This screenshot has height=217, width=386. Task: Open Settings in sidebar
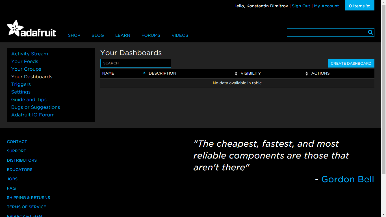[x=21, y=92]
